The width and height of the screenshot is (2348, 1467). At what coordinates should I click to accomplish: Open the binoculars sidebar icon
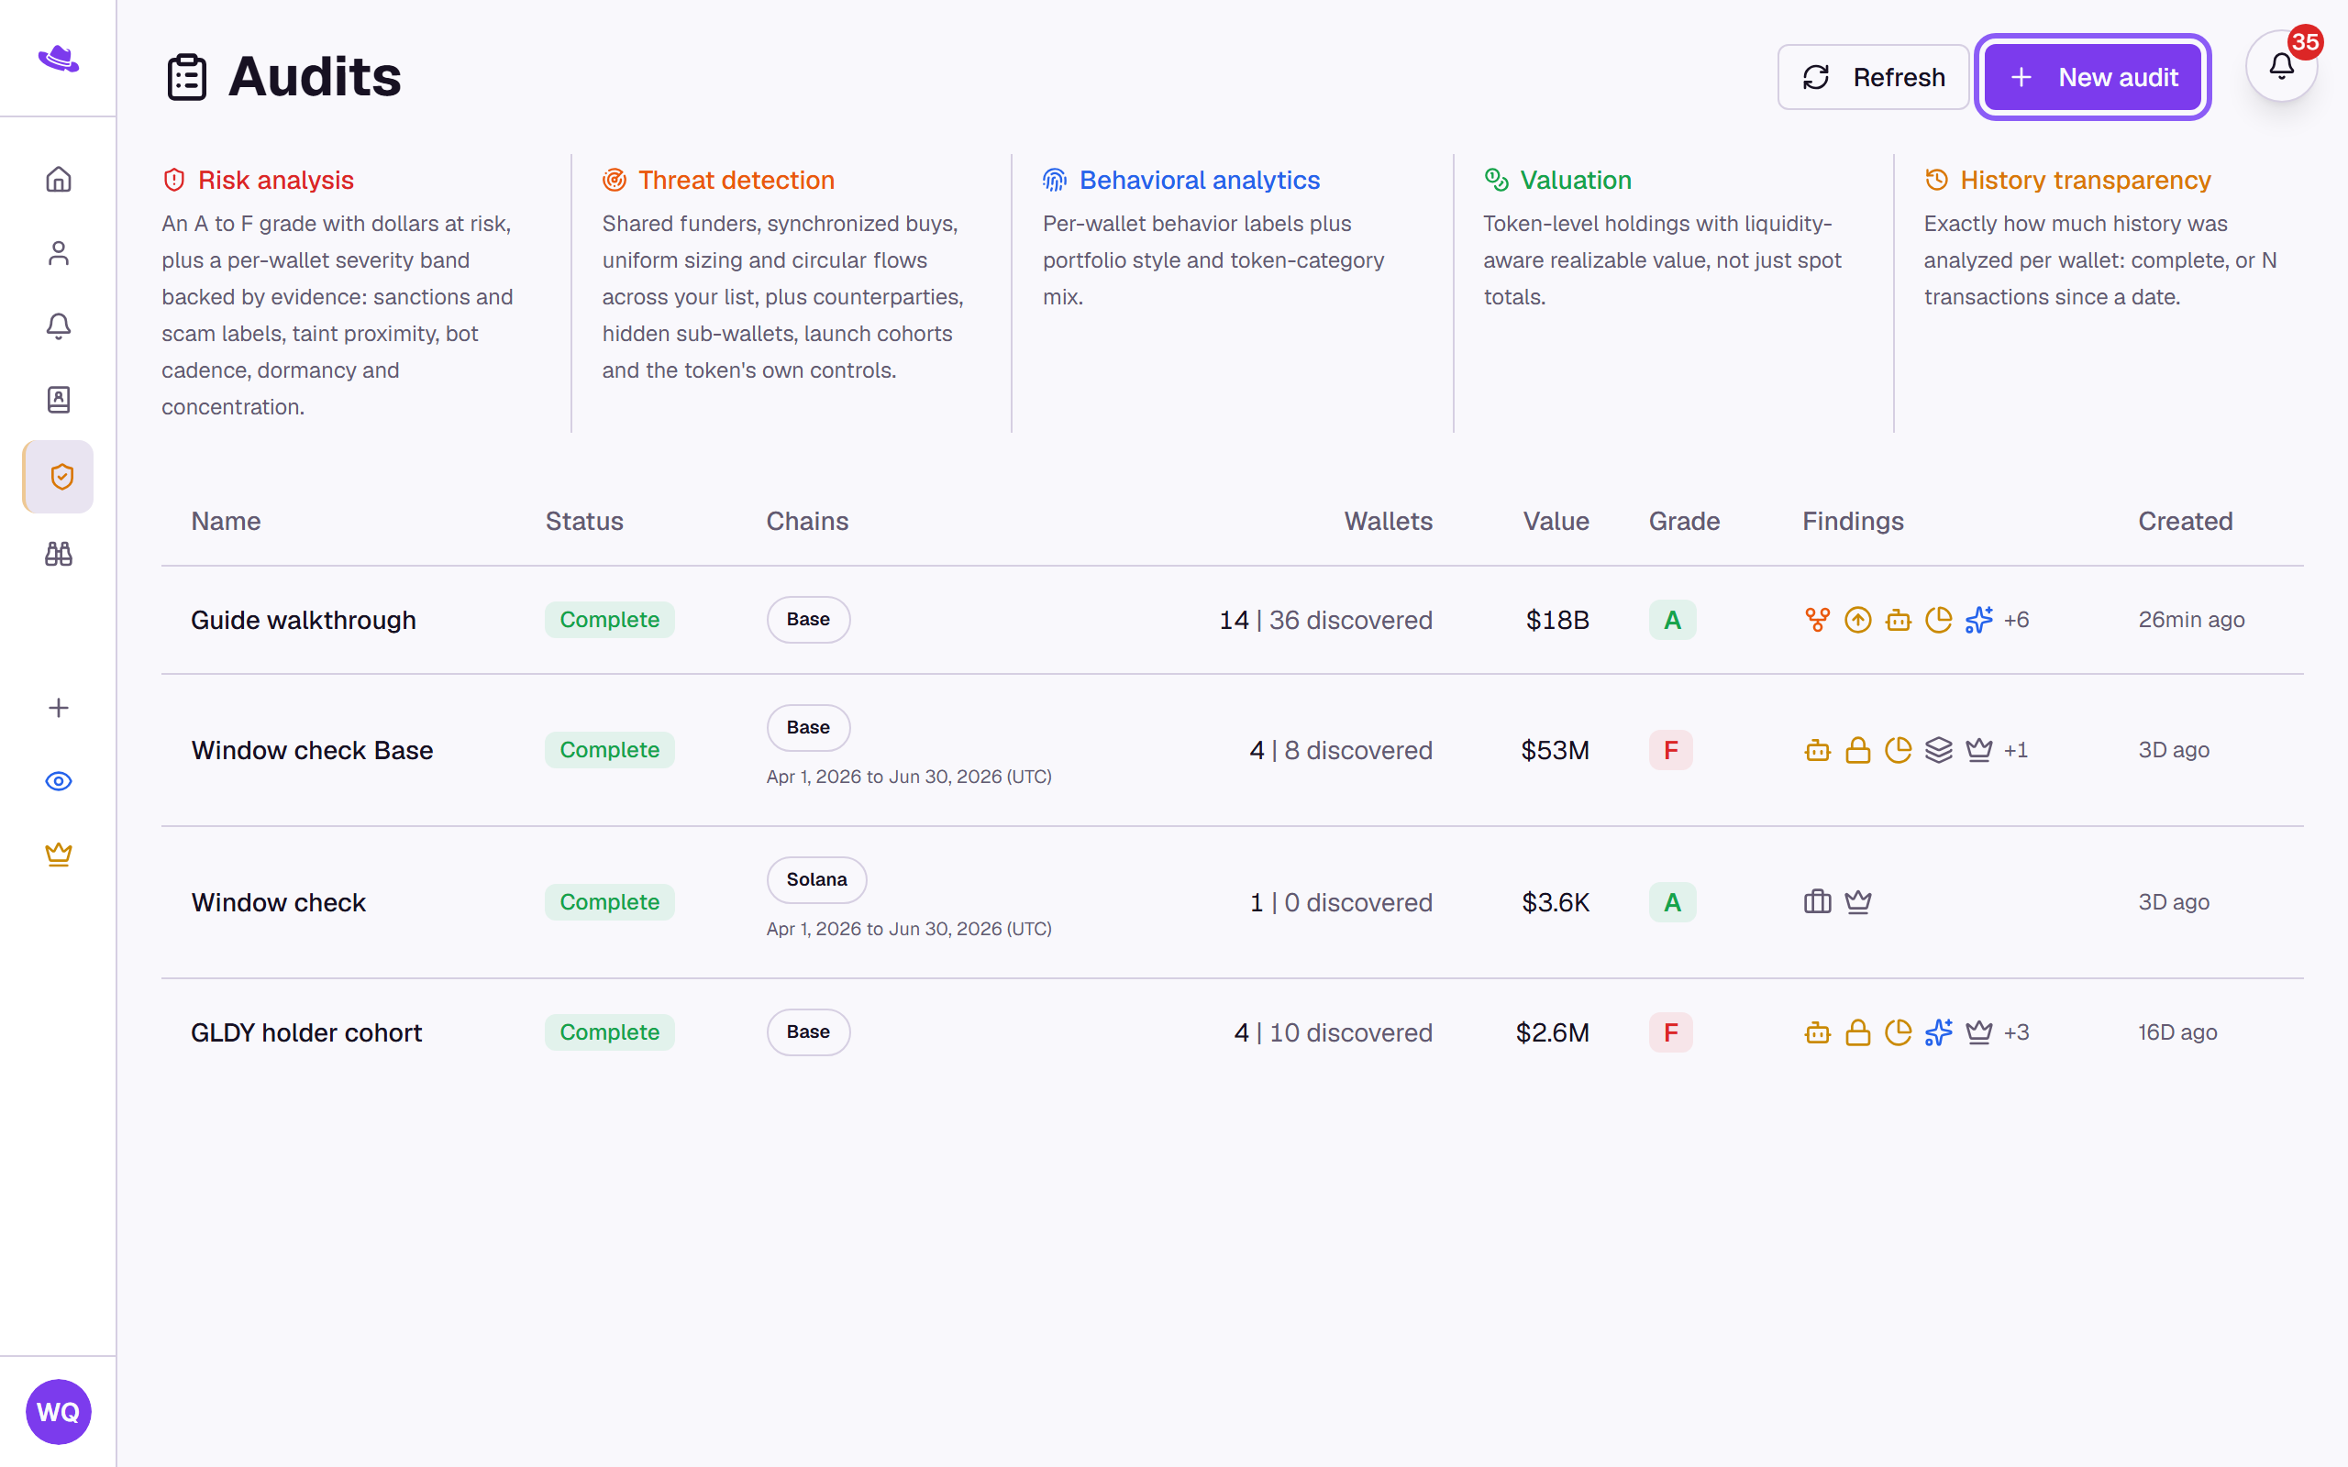(x=58, y=554)
